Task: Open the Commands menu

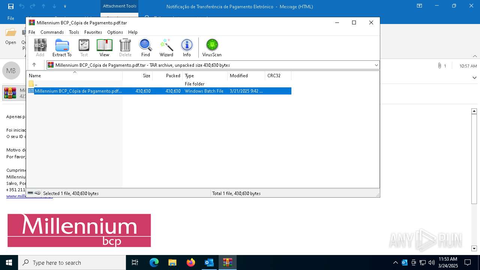Action: (52, 32)
